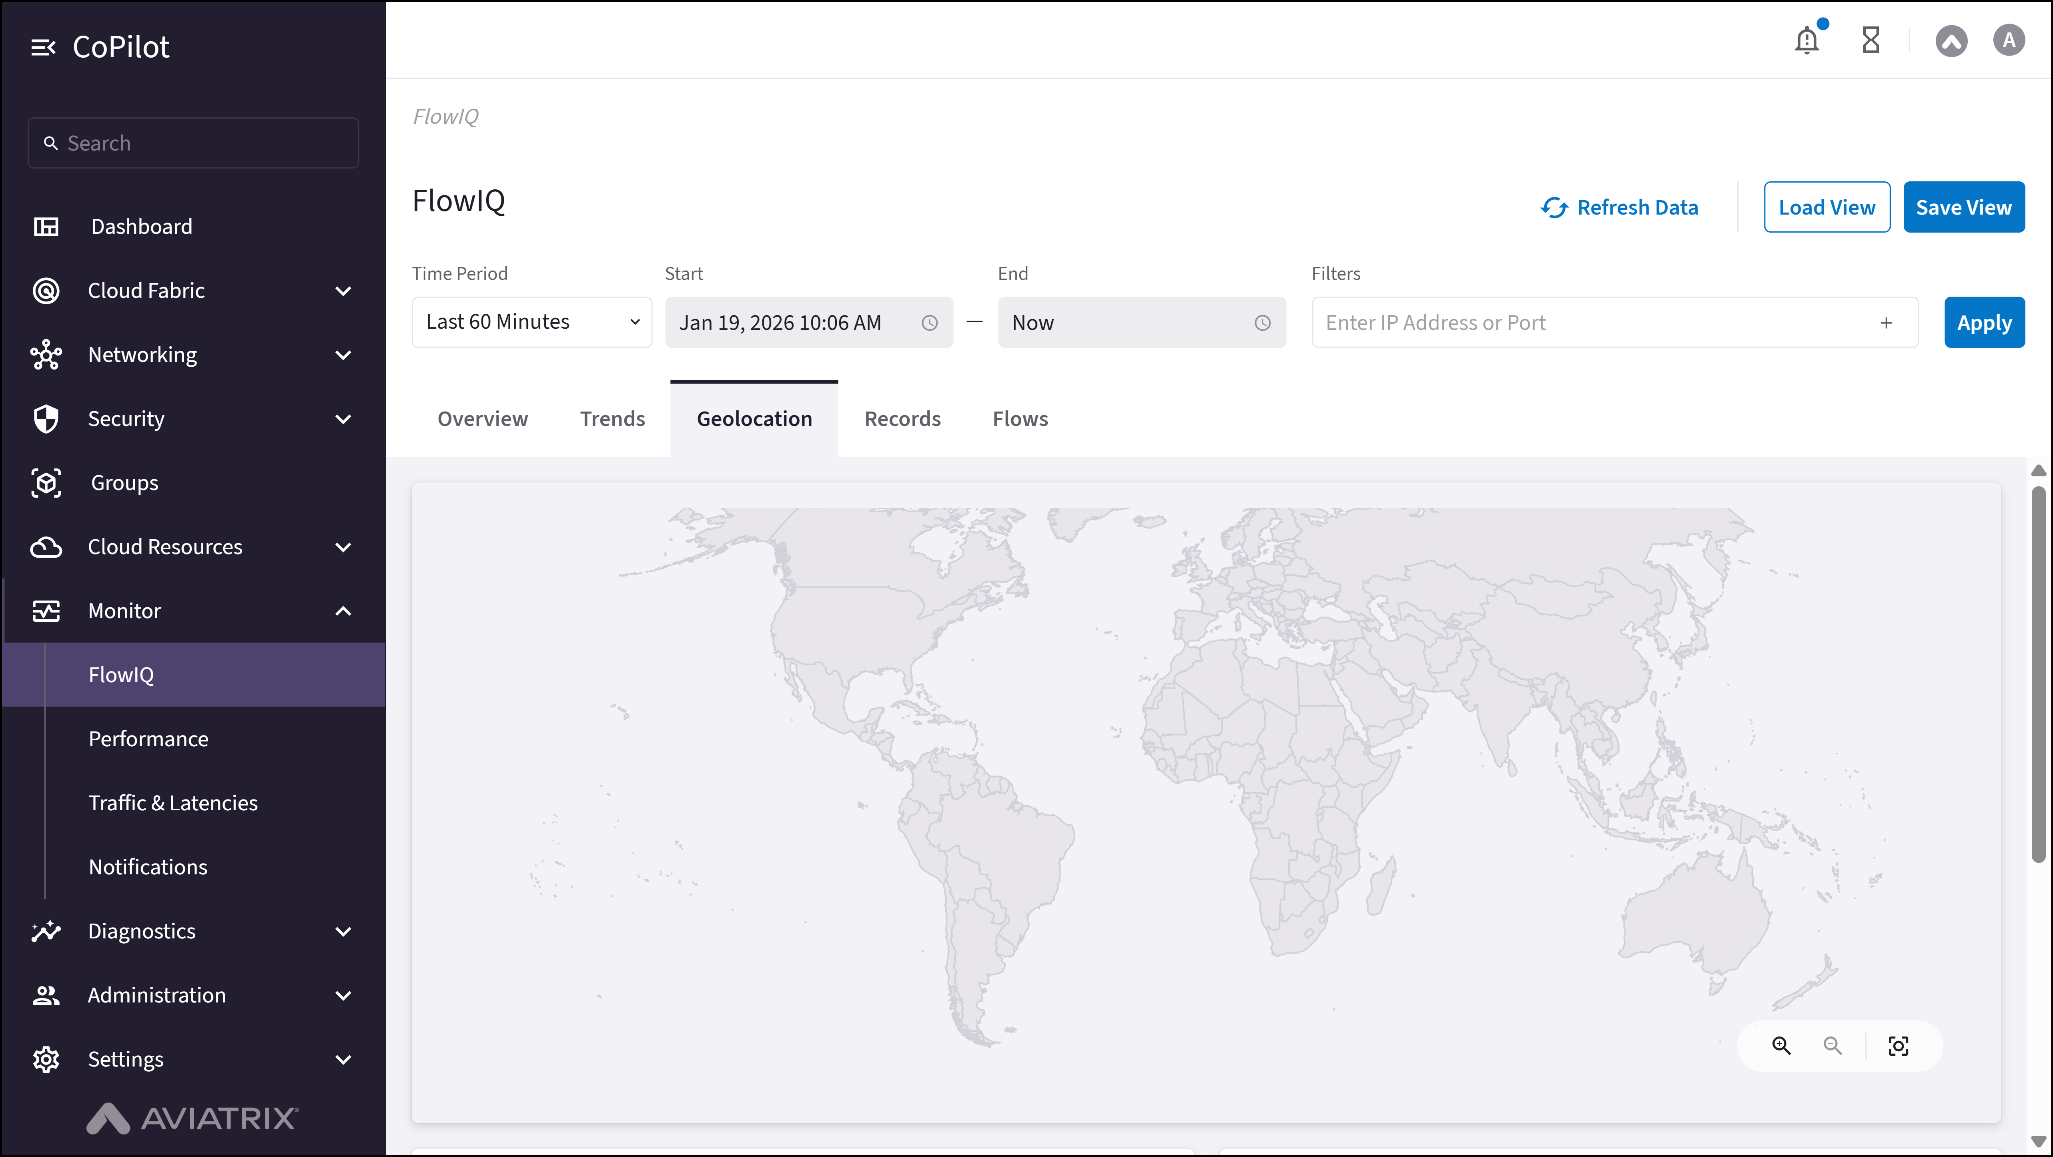Viewport: 2053px width, 1157px height.
Task: Open the Time Period dropdown
Action: (x=531, y=321)
